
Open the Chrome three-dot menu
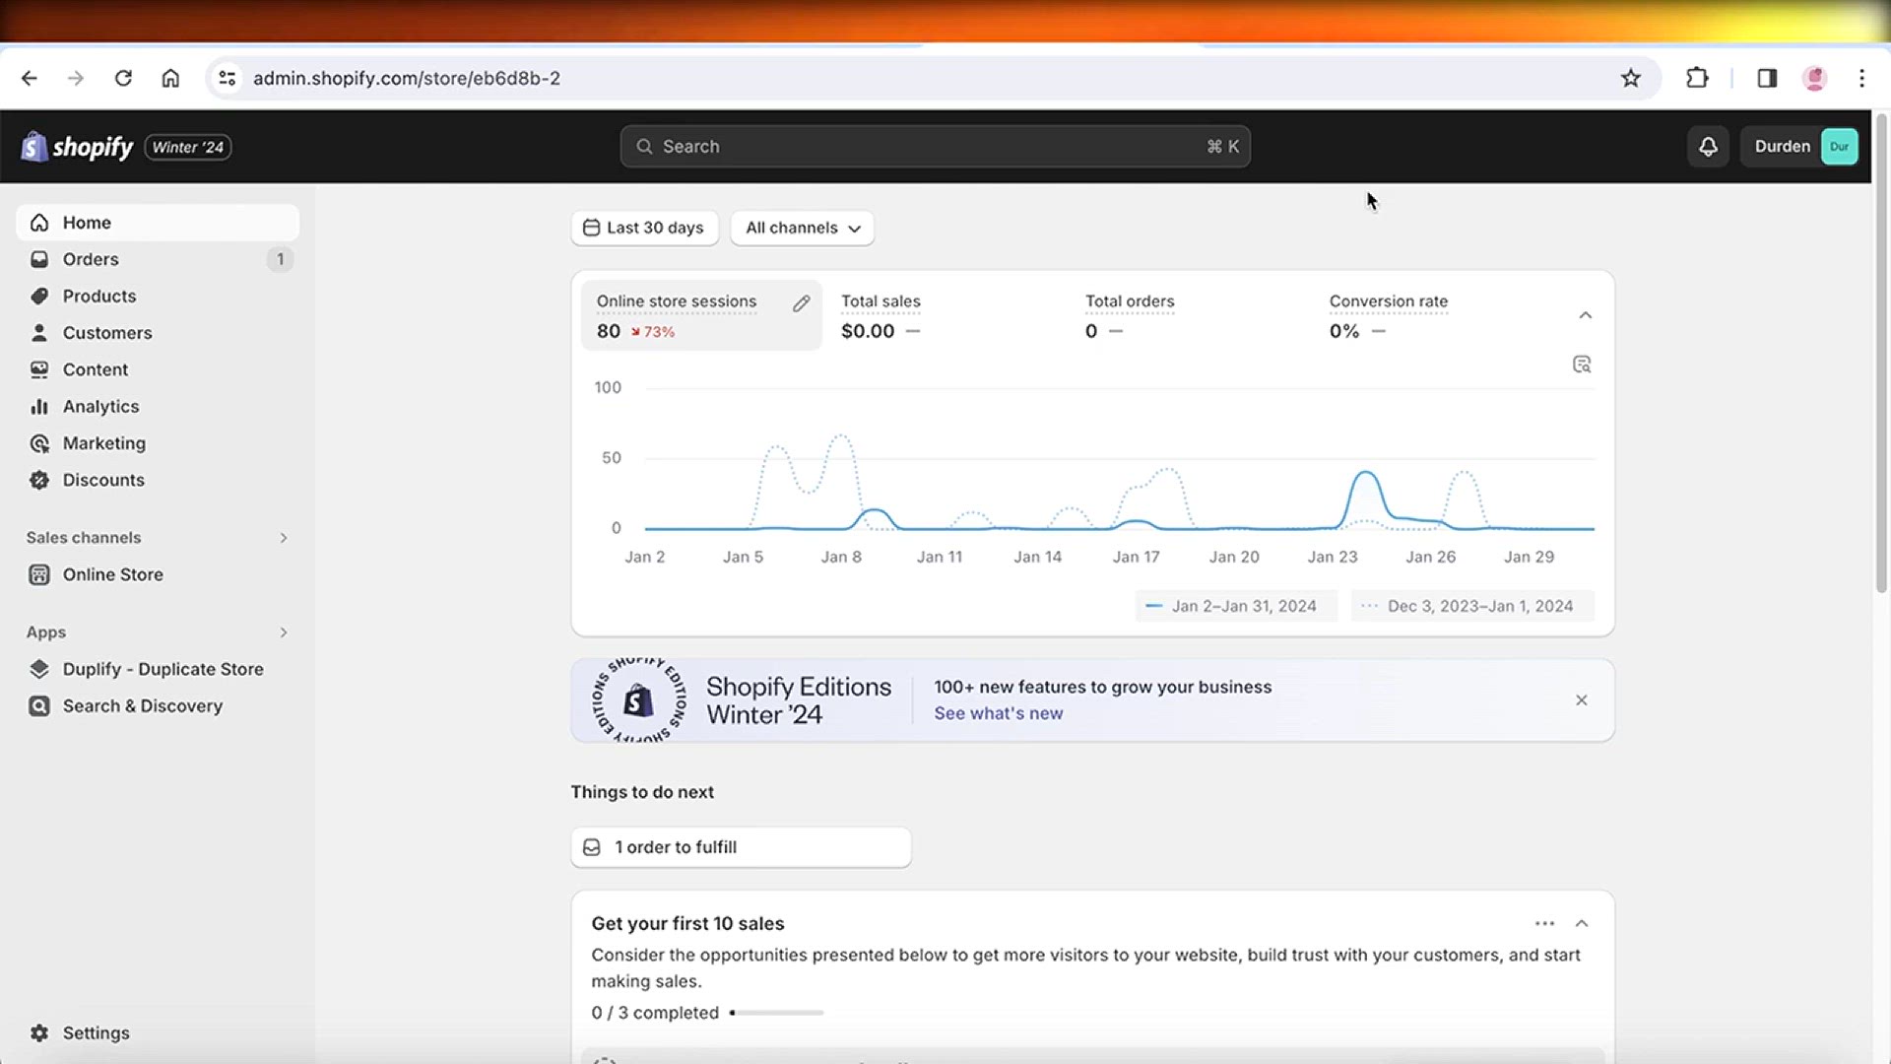pos(1861,78)
